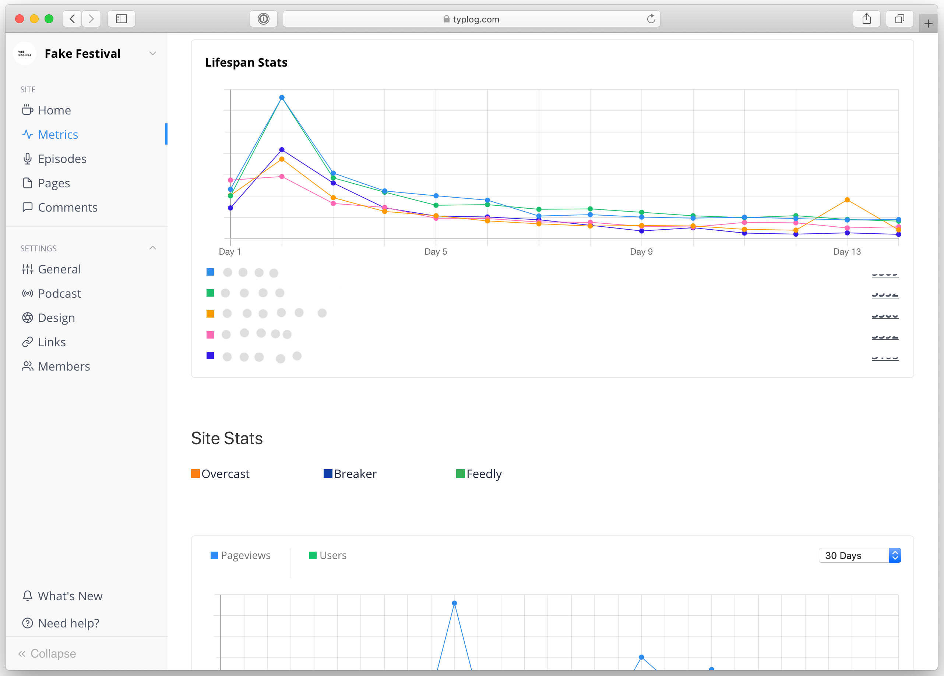Expand the Fake Festival site switcher
Image resolution: width=944 pixels, height=676 pixels.
pos(153,54)
